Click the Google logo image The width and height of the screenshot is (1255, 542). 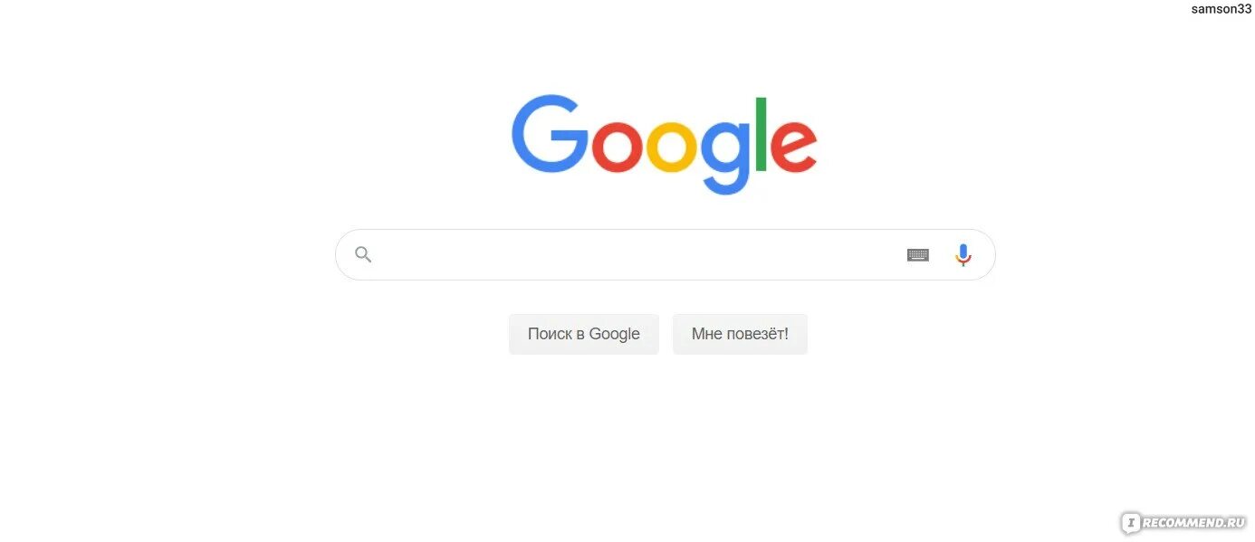click(x=665, y=145)
